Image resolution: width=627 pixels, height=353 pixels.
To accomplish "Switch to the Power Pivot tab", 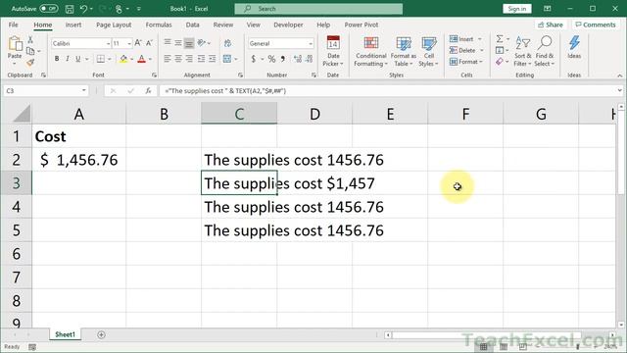I will (362, 25).
